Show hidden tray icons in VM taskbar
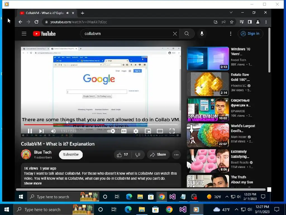286x215 pixels. tap(227, 197)
